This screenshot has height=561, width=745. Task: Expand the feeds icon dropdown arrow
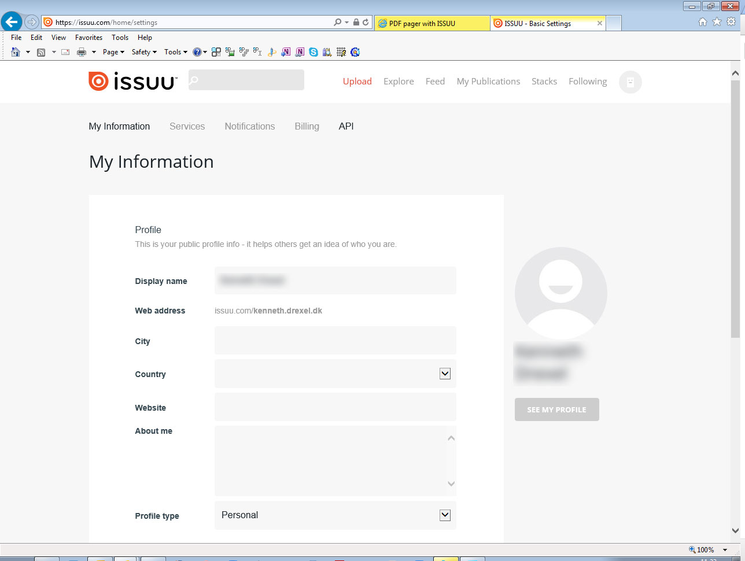(54, 52)
